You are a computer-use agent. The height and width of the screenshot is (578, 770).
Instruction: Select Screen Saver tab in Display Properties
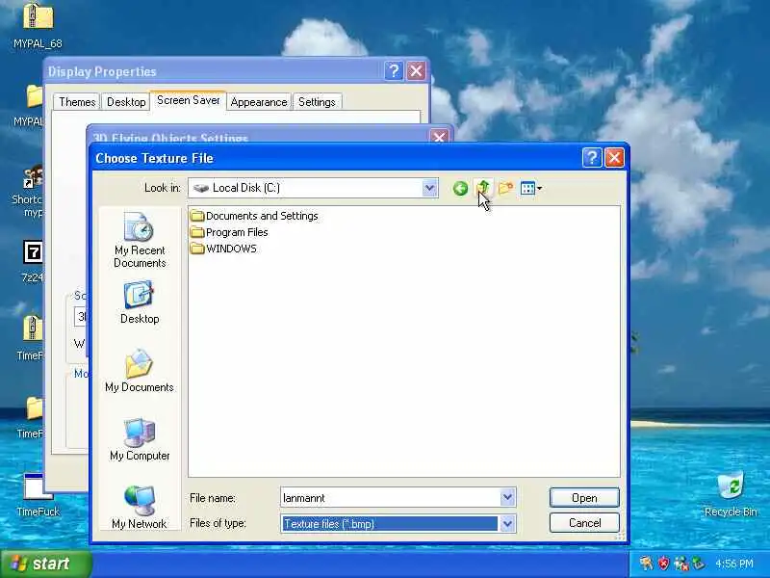pyautogui.click(x=188, y=100)
